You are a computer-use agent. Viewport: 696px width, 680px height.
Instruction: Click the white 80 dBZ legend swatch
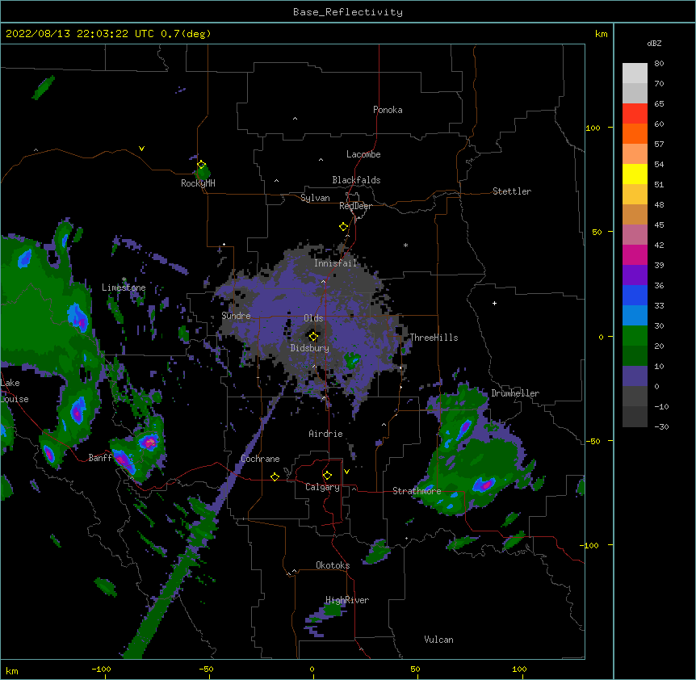click(635, 73)
